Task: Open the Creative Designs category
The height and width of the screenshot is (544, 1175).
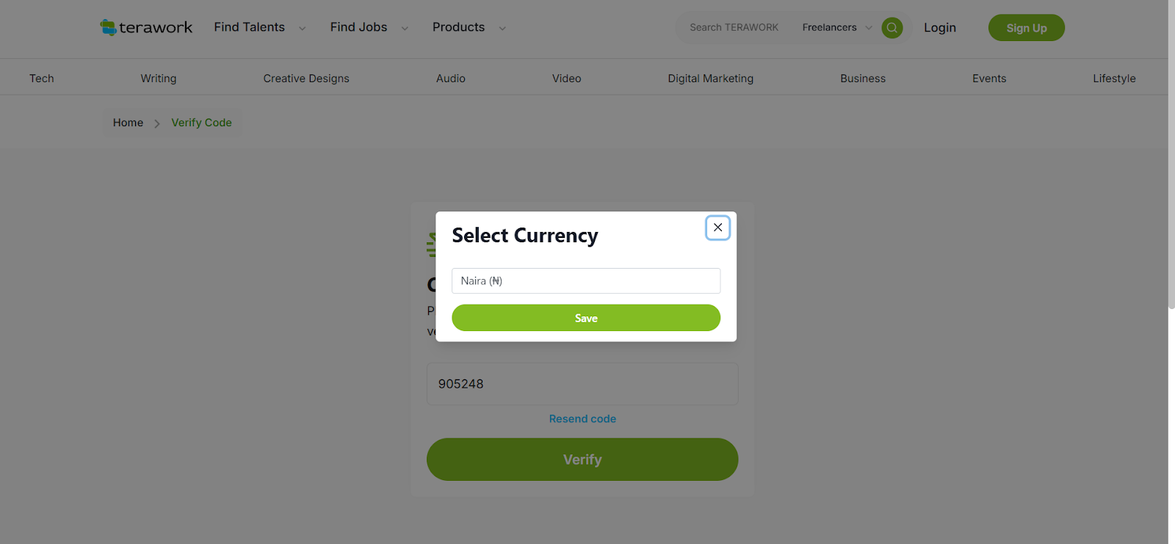Action: pos(306,79)
